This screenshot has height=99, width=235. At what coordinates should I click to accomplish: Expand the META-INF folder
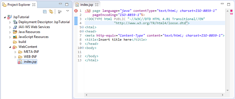point(16,52)
